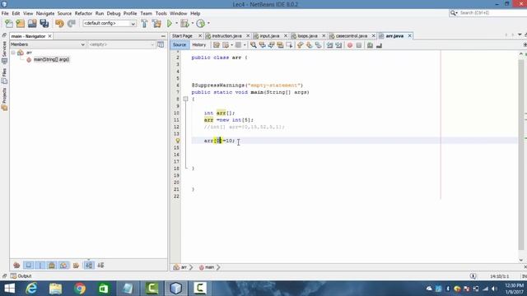
Task: Collapse main method code fold at line 8
Action: click(x=185, y=99)
